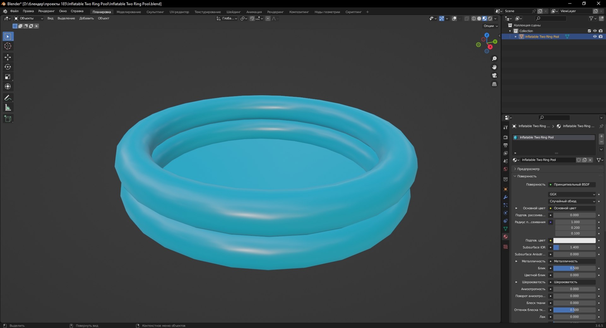This screenshot has height=328, width=606.
Task: Activate the Move tool
Action: pyautogui.click(x=8, y=57)
